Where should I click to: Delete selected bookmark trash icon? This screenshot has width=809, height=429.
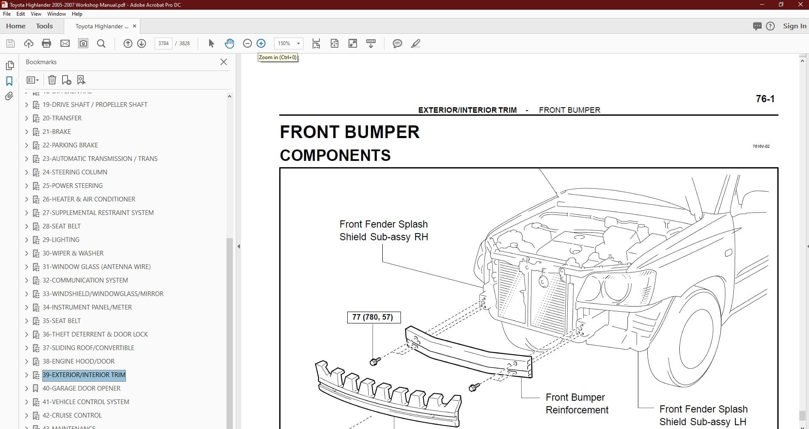[x=52, y=80]
